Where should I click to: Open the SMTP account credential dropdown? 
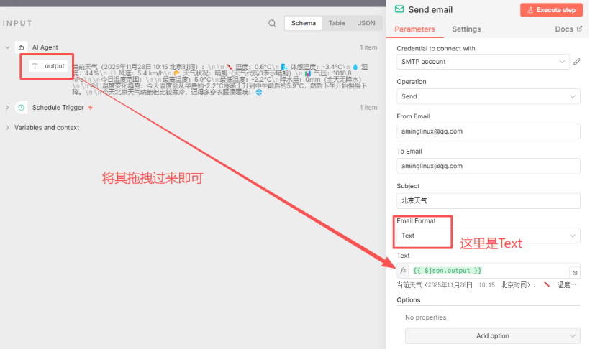click(488, 62)
